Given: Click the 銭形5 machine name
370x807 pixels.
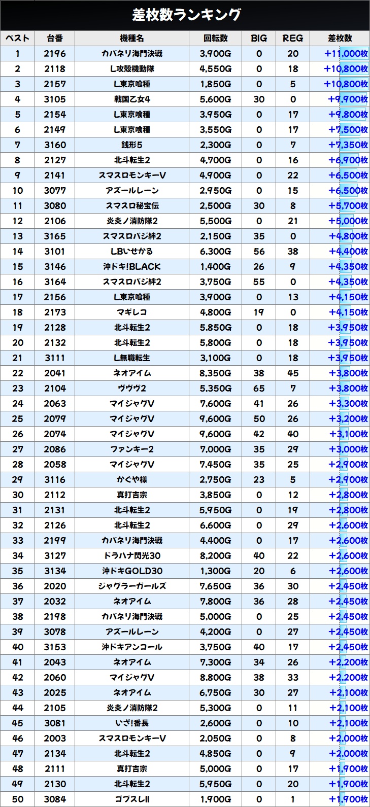Looking at the screenshot, I should tap(132, 145).
